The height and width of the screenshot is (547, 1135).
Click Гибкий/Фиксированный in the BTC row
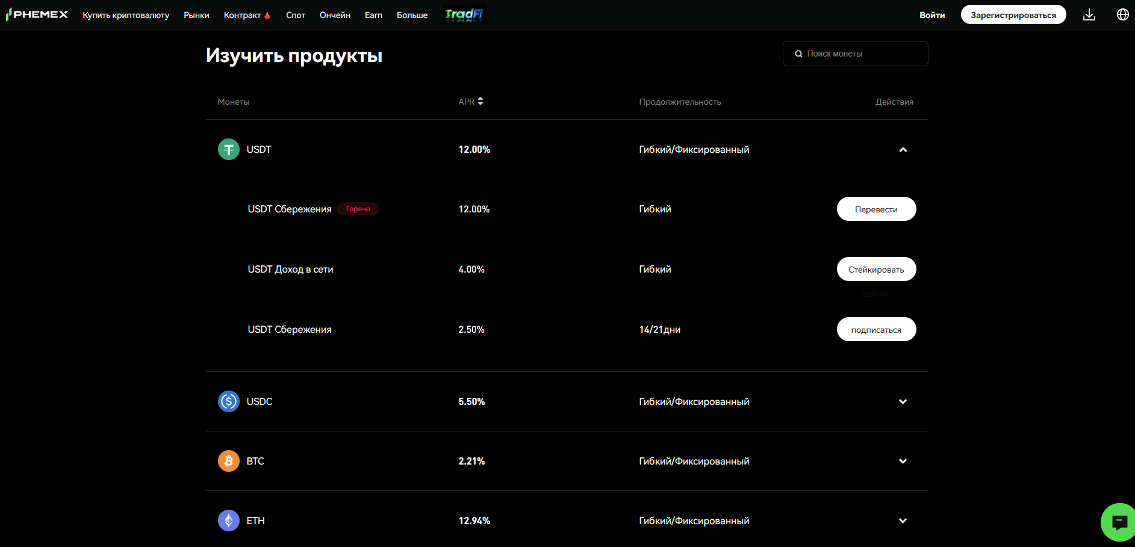[694, 461]
